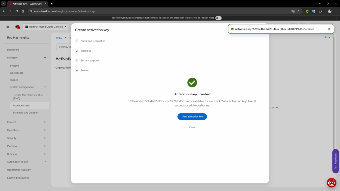This screenshot has width=340, height=191.
Task: Open the browser extensions puzzle icon
Action: pyautogui.click(x=320, y=11)
